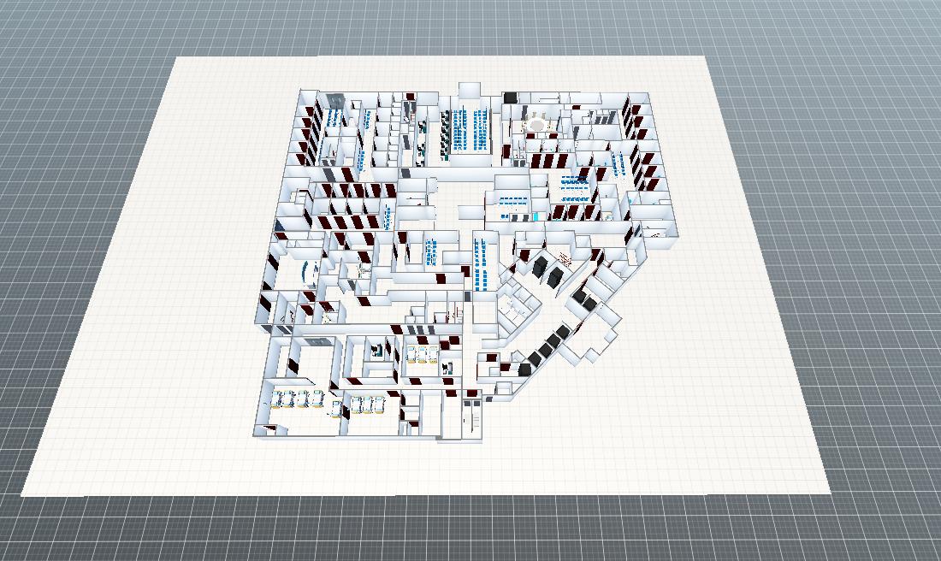This screenshot has width=941, height=561.
Task: Pick the curved reception desk on left side
Action: 308,269
